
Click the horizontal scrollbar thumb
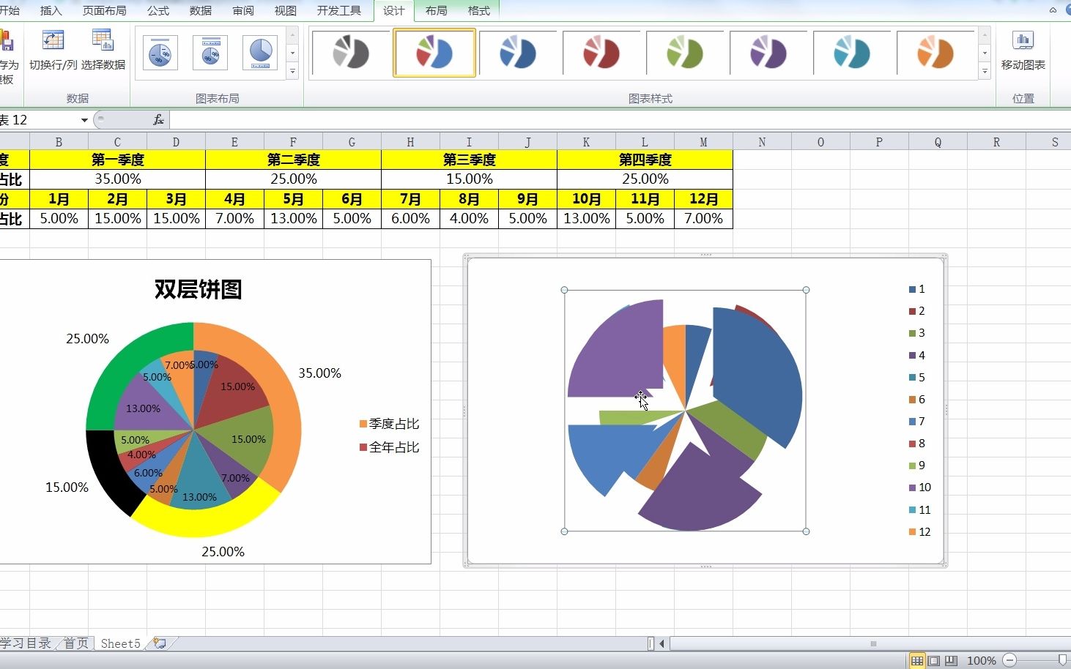[872, 644]
